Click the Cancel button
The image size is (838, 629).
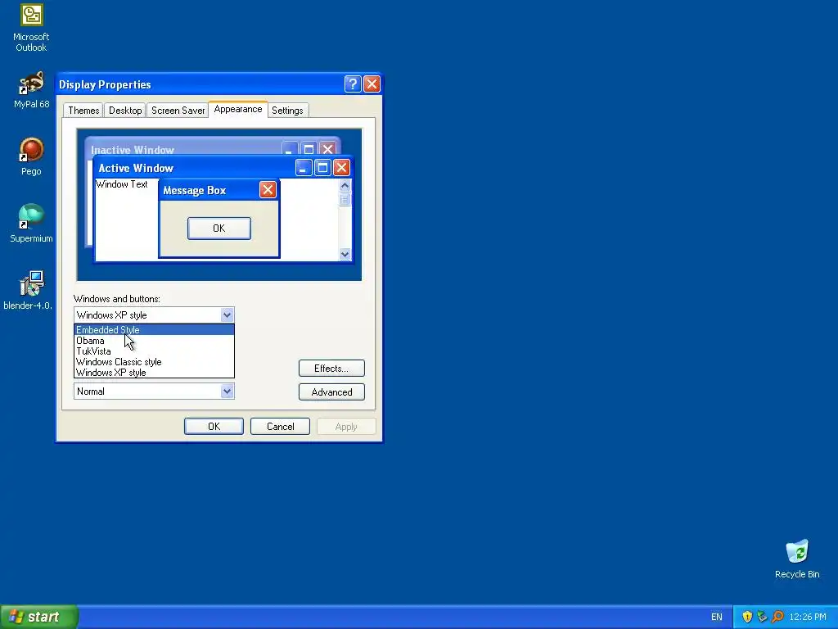coord(280,426)
